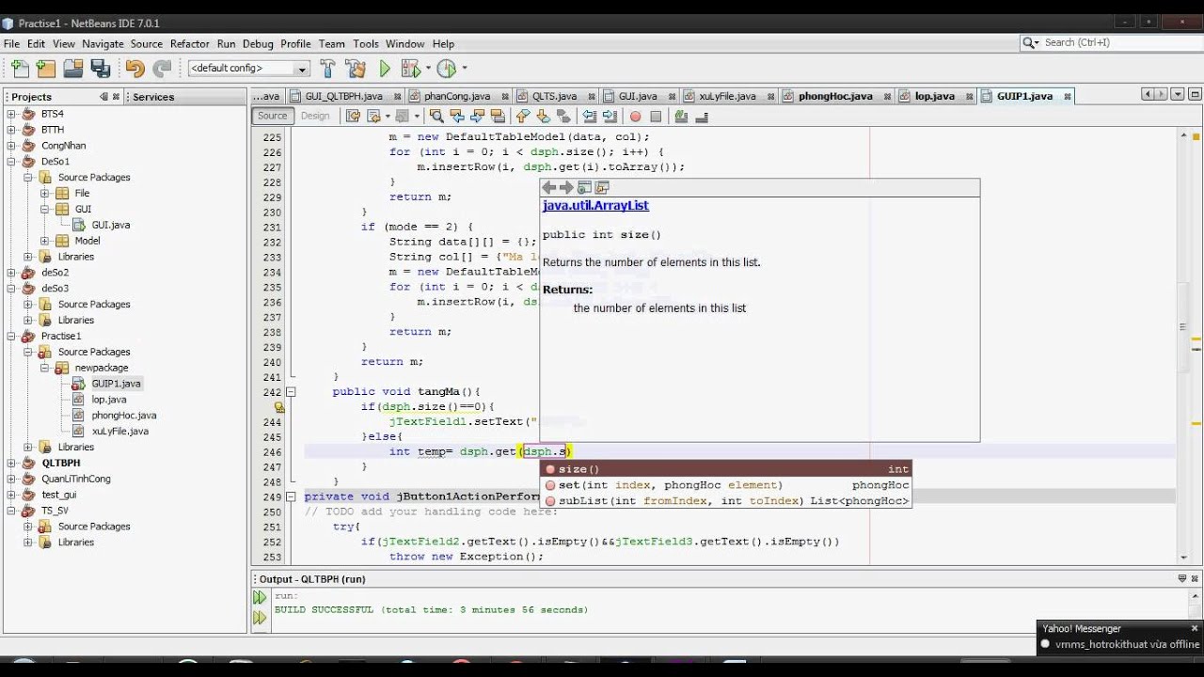Image resolution: width=1204 pixels, height=677 pixels.
Task: Select xuLyFile.java in Projects tree
Action: click(120, 432)
